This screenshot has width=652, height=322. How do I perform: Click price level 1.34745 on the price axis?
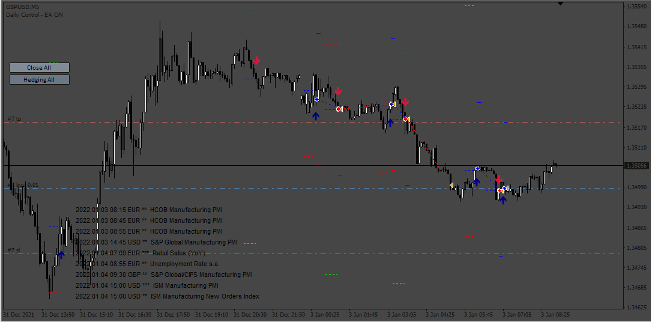tap(636, 268)
